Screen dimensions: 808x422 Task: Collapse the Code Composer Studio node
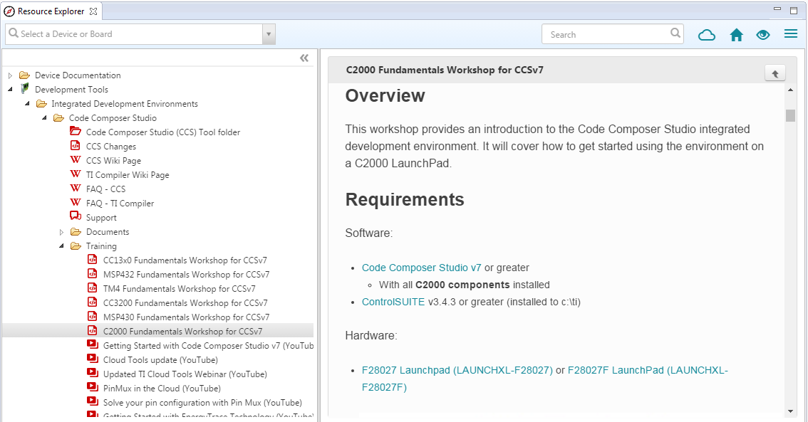pos(44,118)
